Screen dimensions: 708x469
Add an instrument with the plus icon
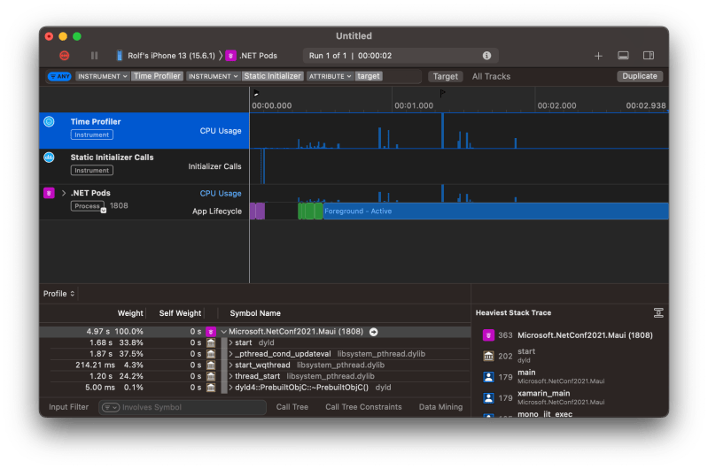click(x=598, y=56)
